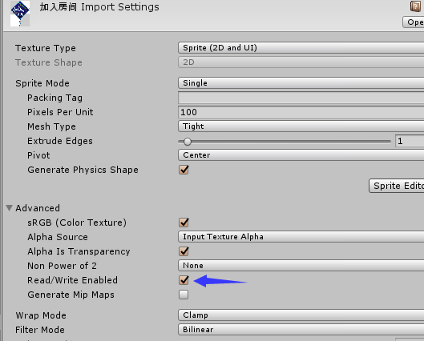Uncheck Generate Physics Shape
This screenshot has height=341, width=424.
[x=184, y=170]
